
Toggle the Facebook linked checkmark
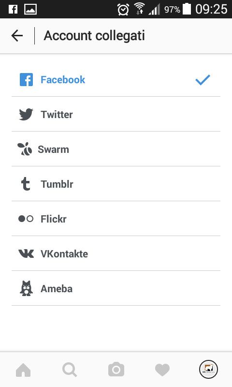[203, 80]
